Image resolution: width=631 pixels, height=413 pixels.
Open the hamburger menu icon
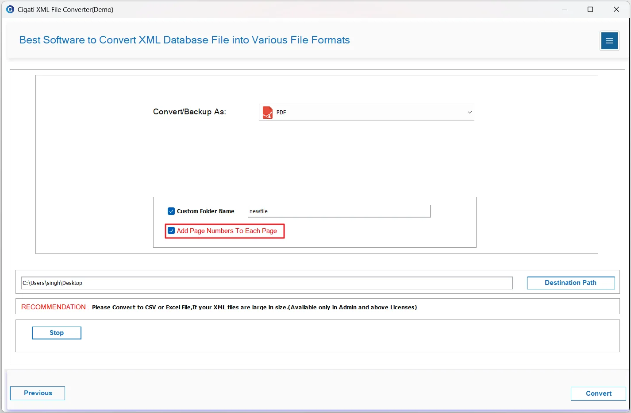[609, 41]
